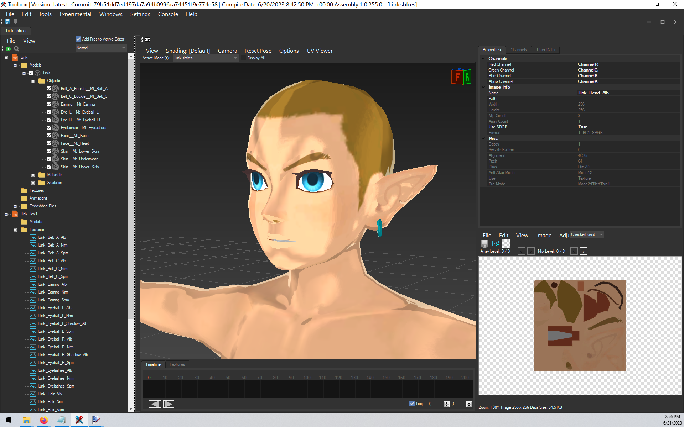The height and width of the screenshot is (427, 684).
Task: Open the Normal display mode dropdown
Action: coord(101,48)
